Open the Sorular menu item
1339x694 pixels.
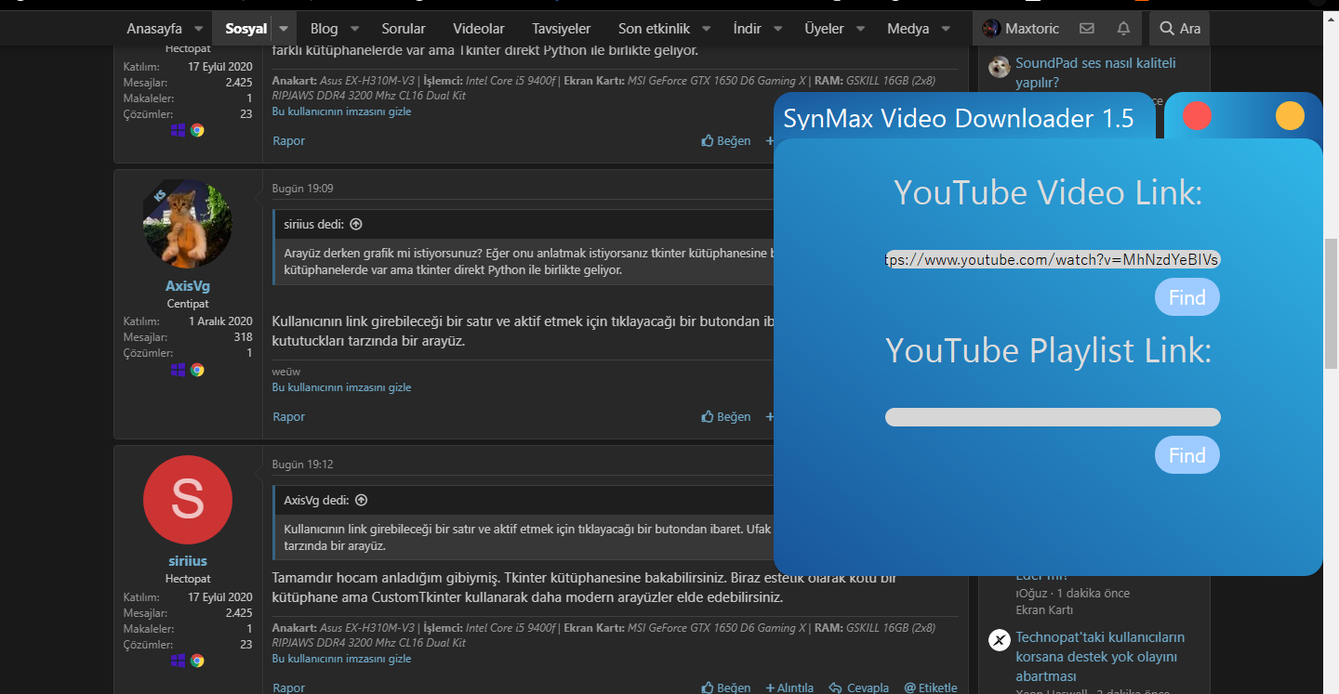[404, 29]
